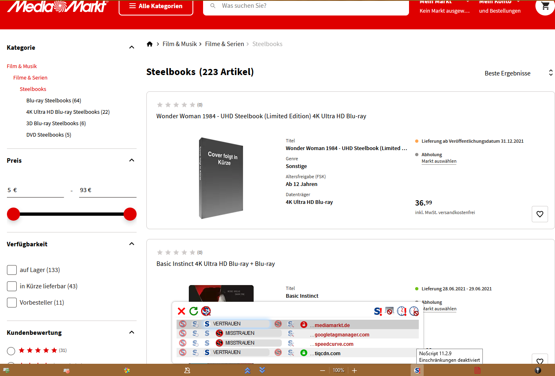Click the round dark icon at bottom bar's right end

[538, 370]
